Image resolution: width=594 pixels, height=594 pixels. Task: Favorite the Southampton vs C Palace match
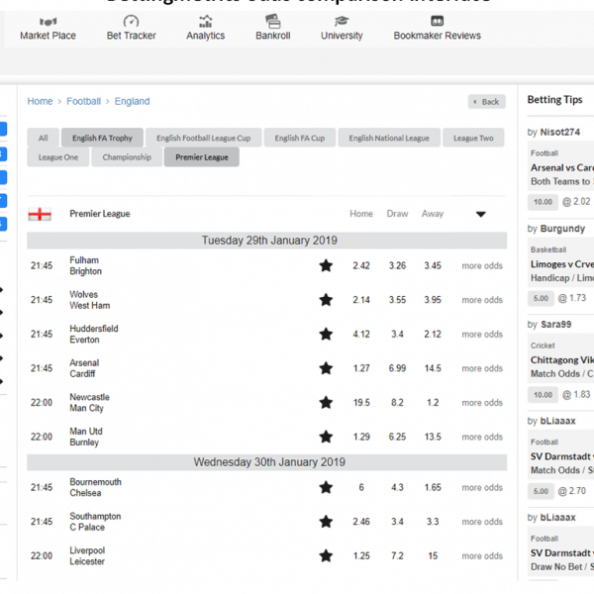coord(326,522)
